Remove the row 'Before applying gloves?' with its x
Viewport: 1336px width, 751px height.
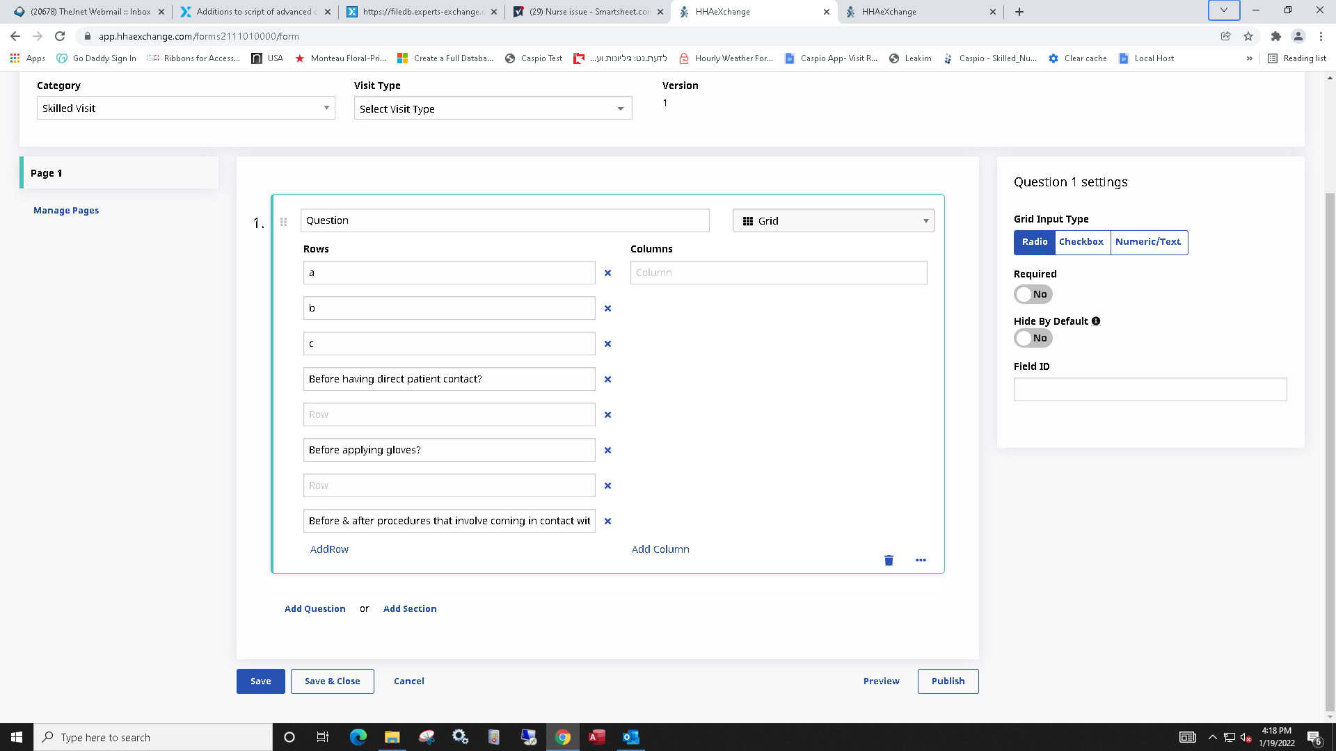tap(607, 450)
